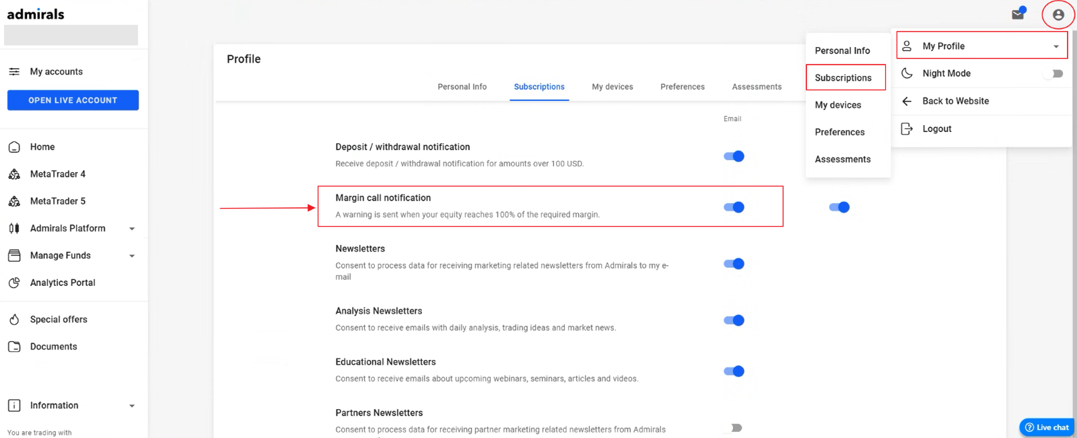Expand the Manage Funds submenu
The height and width of the screenshot is (438, 1077).
click(x=132, y=256)
